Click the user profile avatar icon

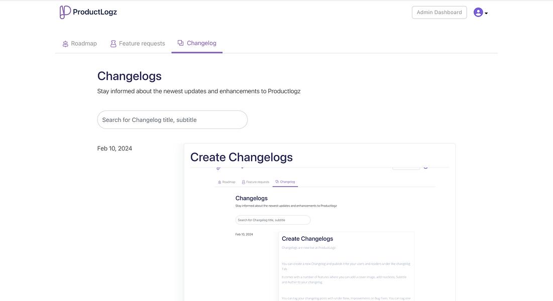[x=478, y=13]
